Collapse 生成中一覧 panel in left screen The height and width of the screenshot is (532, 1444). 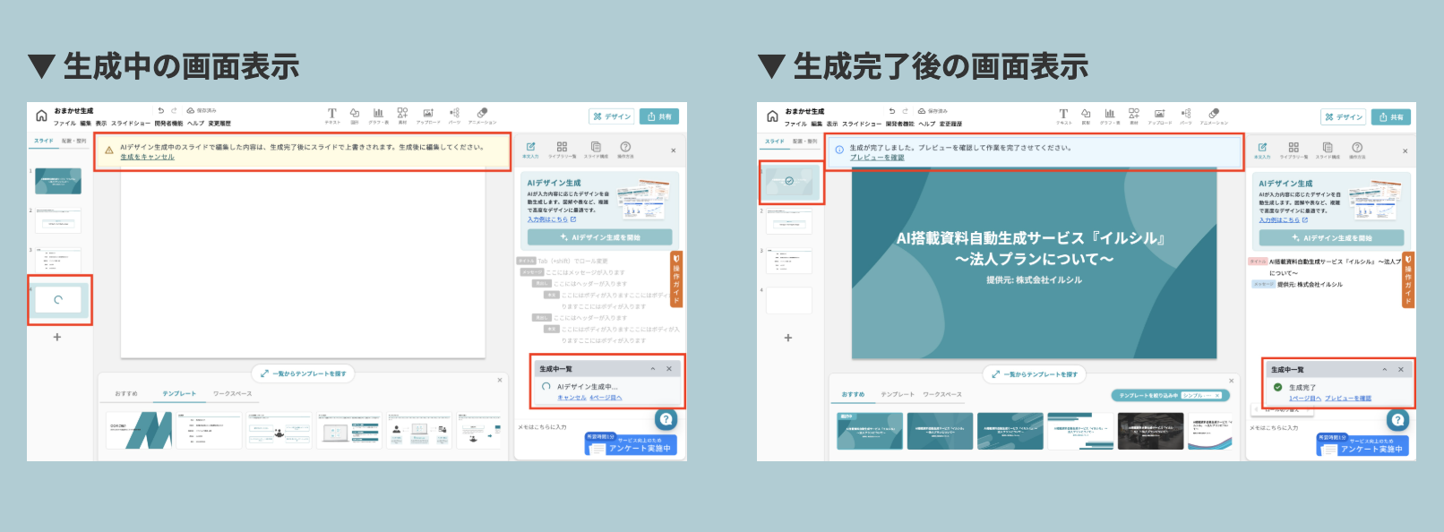pos(653,368)
